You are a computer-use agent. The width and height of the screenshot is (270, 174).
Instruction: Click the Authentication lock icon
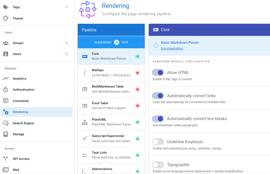click(6, 90)
